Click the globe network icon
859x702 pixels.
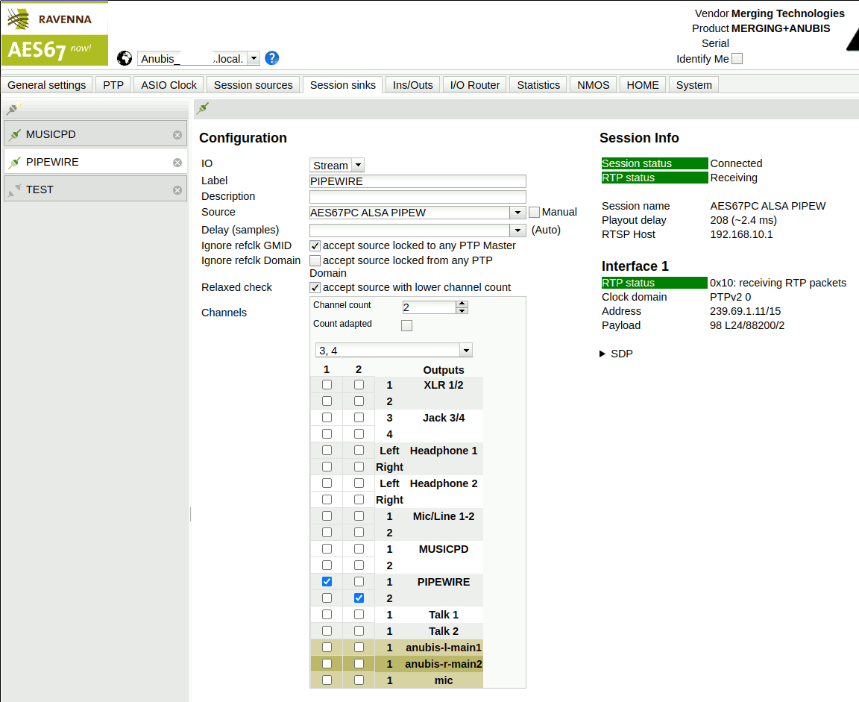click(x=125, y=58)
